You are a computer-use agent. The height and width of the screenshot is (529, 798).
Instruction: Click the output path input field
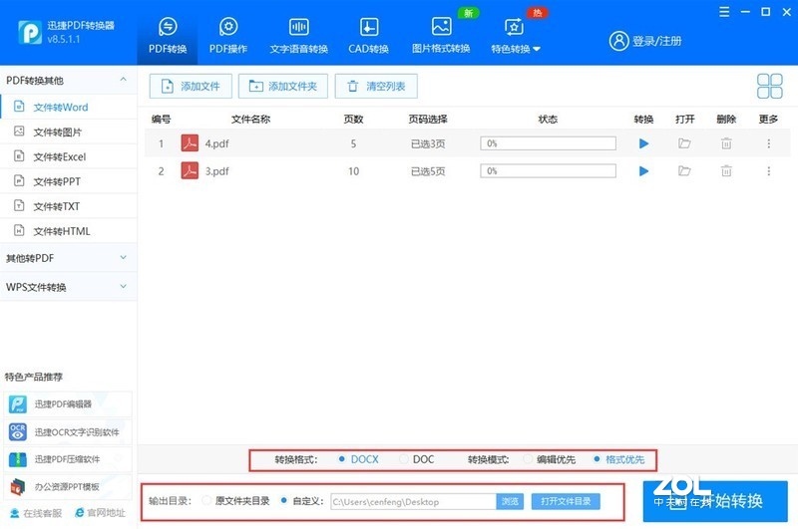413,501
